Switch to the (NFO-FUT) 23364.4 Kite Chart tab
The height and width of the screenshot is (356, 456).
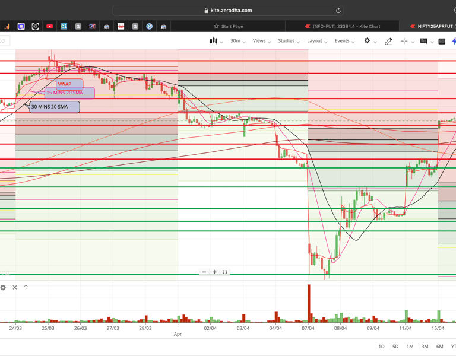pos(342,26)
